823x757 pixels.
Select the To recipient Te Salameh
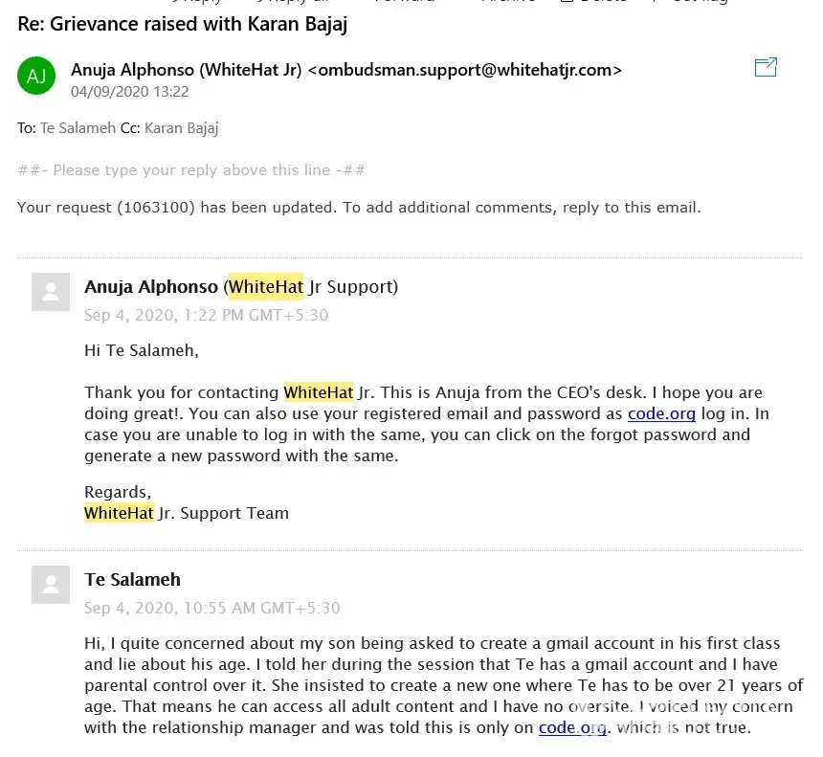click(78, 128)
